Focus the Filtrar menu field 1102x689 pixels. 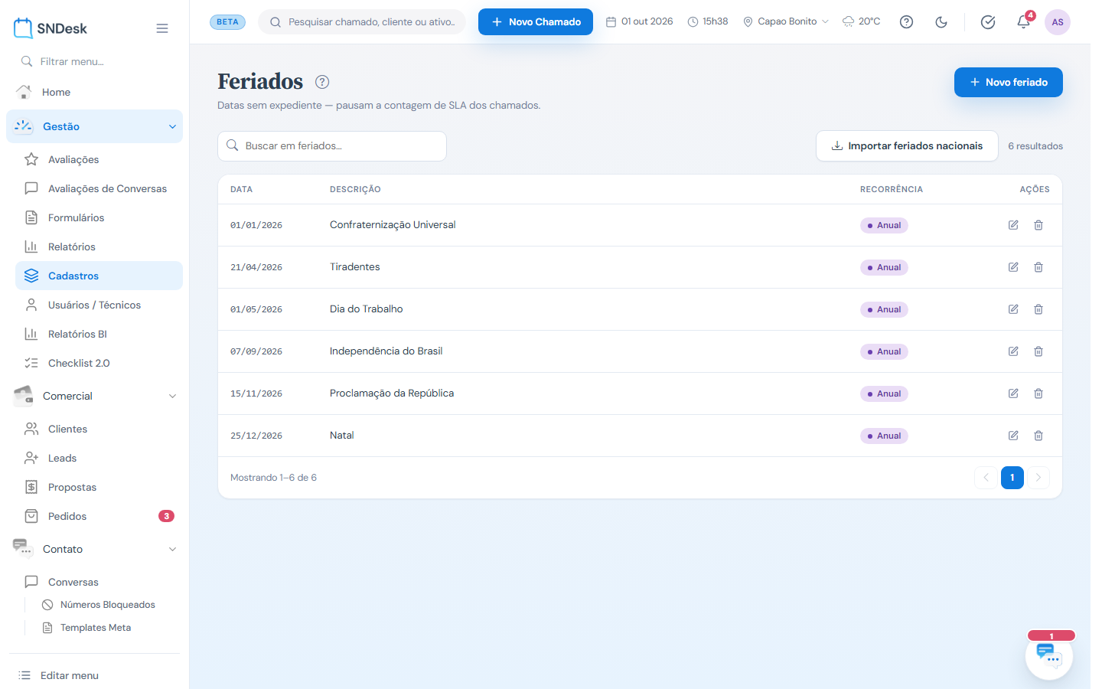(95, 61)
